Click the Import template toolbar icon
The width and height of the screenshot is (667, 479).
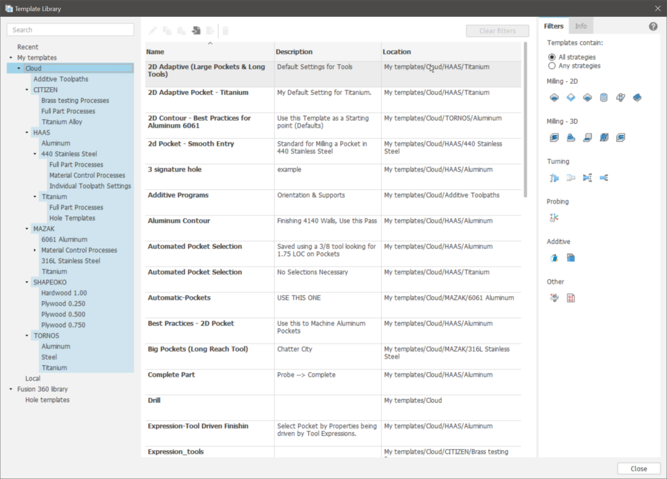pos(196,31)
